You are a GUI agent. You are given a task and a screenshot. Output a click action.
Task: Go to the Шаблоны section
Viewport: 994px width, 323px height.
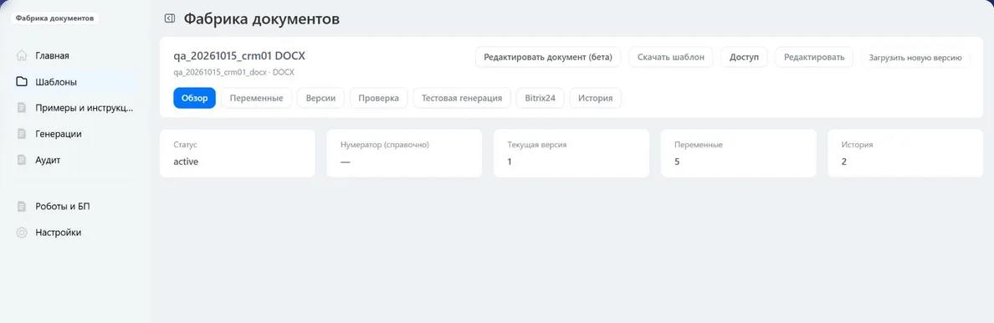(74, 82)
